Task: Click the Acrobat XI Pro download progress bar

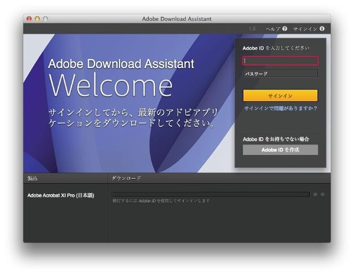Action: (210, 194)
